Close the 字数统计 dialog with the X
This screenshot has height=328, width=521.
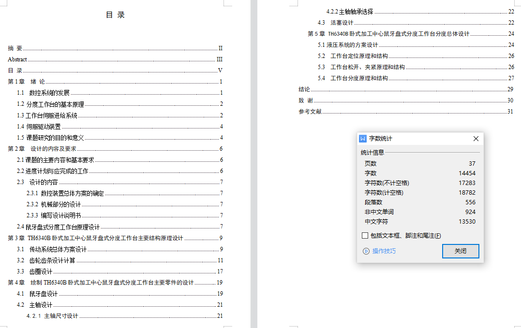(x=476, y=139)
